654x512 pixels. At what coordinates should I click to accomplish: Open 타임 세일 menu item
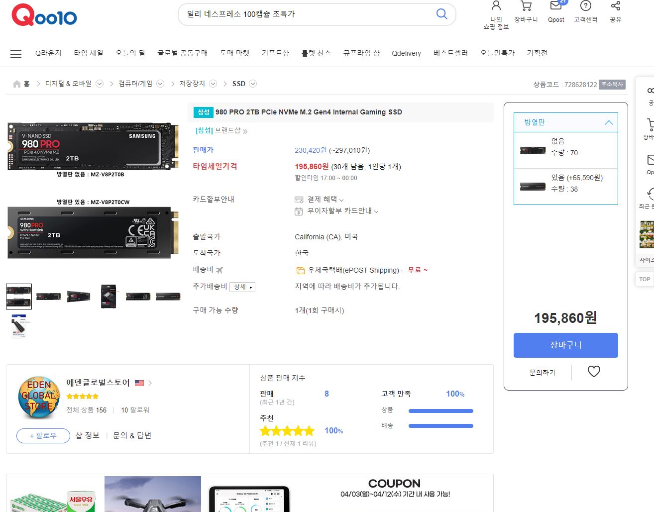(x=89, y=53)
